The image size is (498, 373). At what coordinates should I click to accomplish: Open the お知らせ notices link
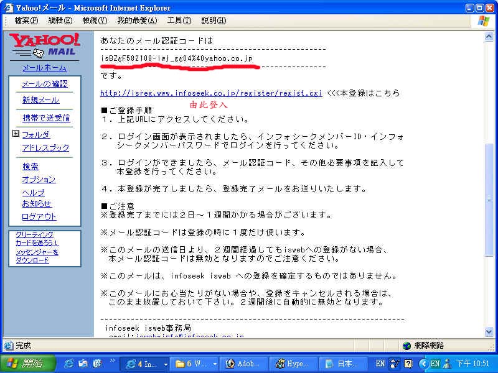(37, 204)
